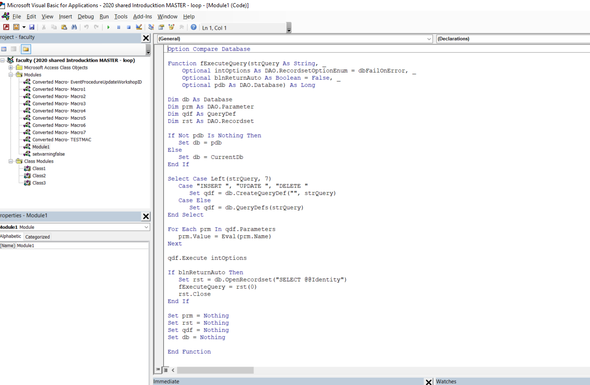The width and height of the screenshot is (590, 385).
Task: Save the project with the floppy disk icon
Action: pyautogui.click(x=32, y=27)
